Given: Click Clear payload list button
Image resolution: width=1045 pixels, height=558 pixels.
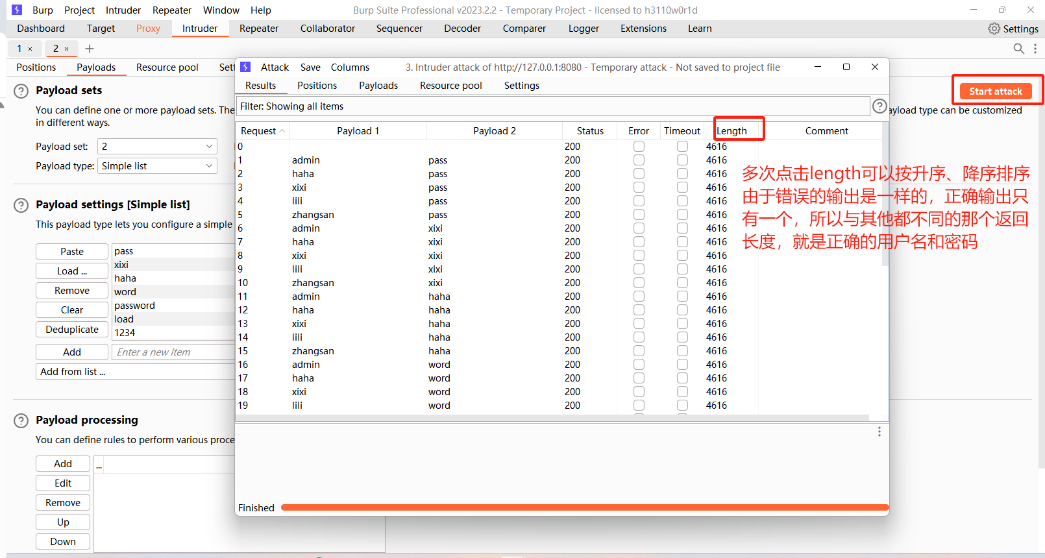Looking at the screenshot, I should click(x=72, y=310).
